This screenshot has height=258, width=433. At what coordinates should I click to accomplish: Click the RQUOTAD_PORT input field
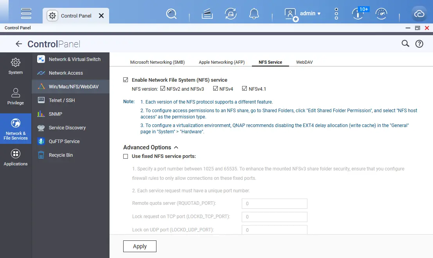(275, 204)
